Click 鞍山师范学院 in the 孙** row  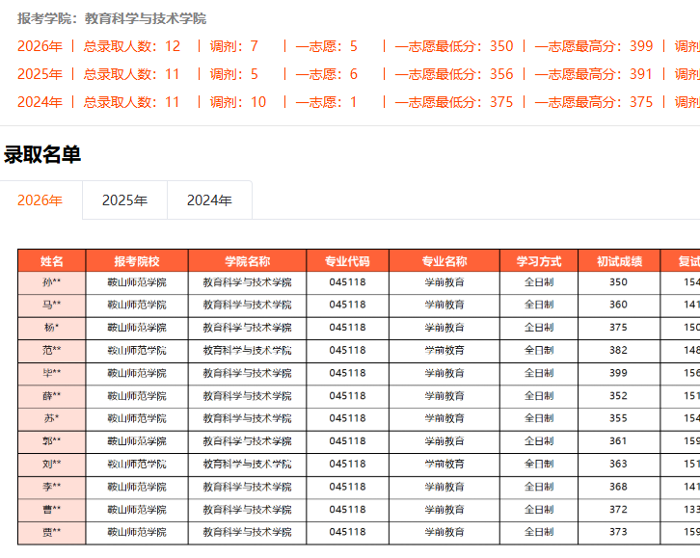pyautogui.click(x=137, y=282)
